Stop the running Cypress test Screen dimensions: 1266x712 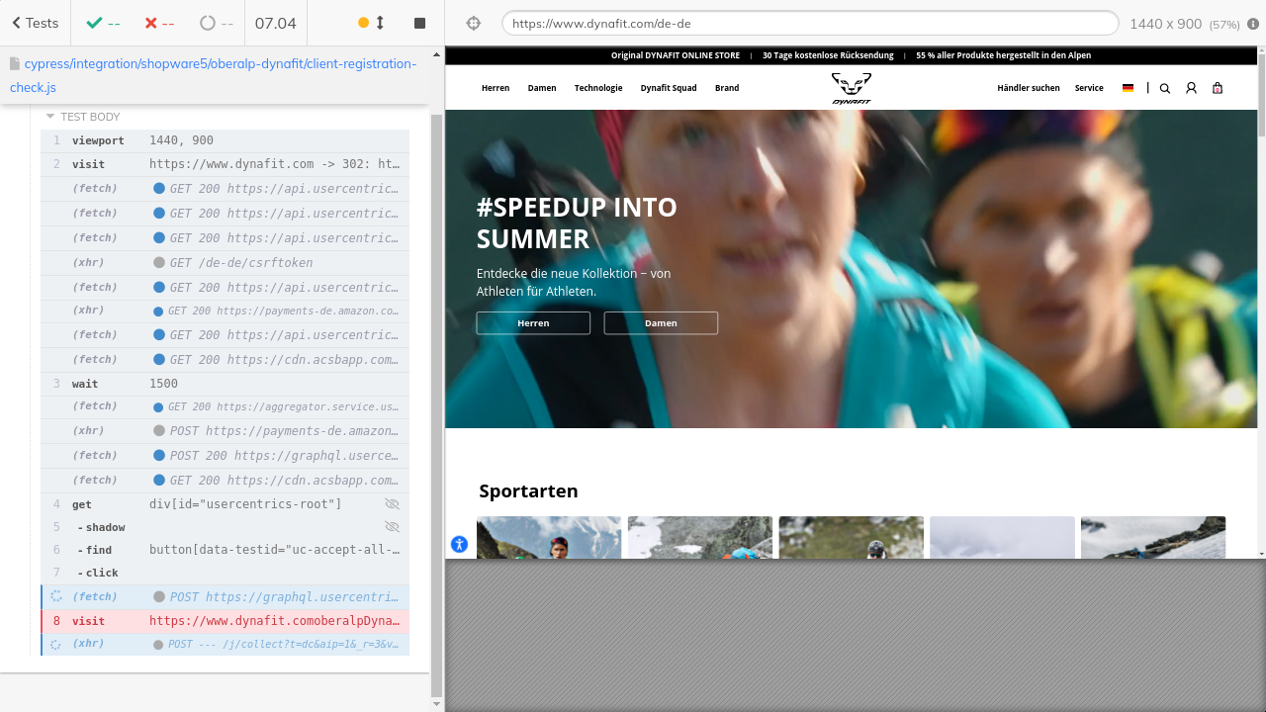tap(419, 23)
